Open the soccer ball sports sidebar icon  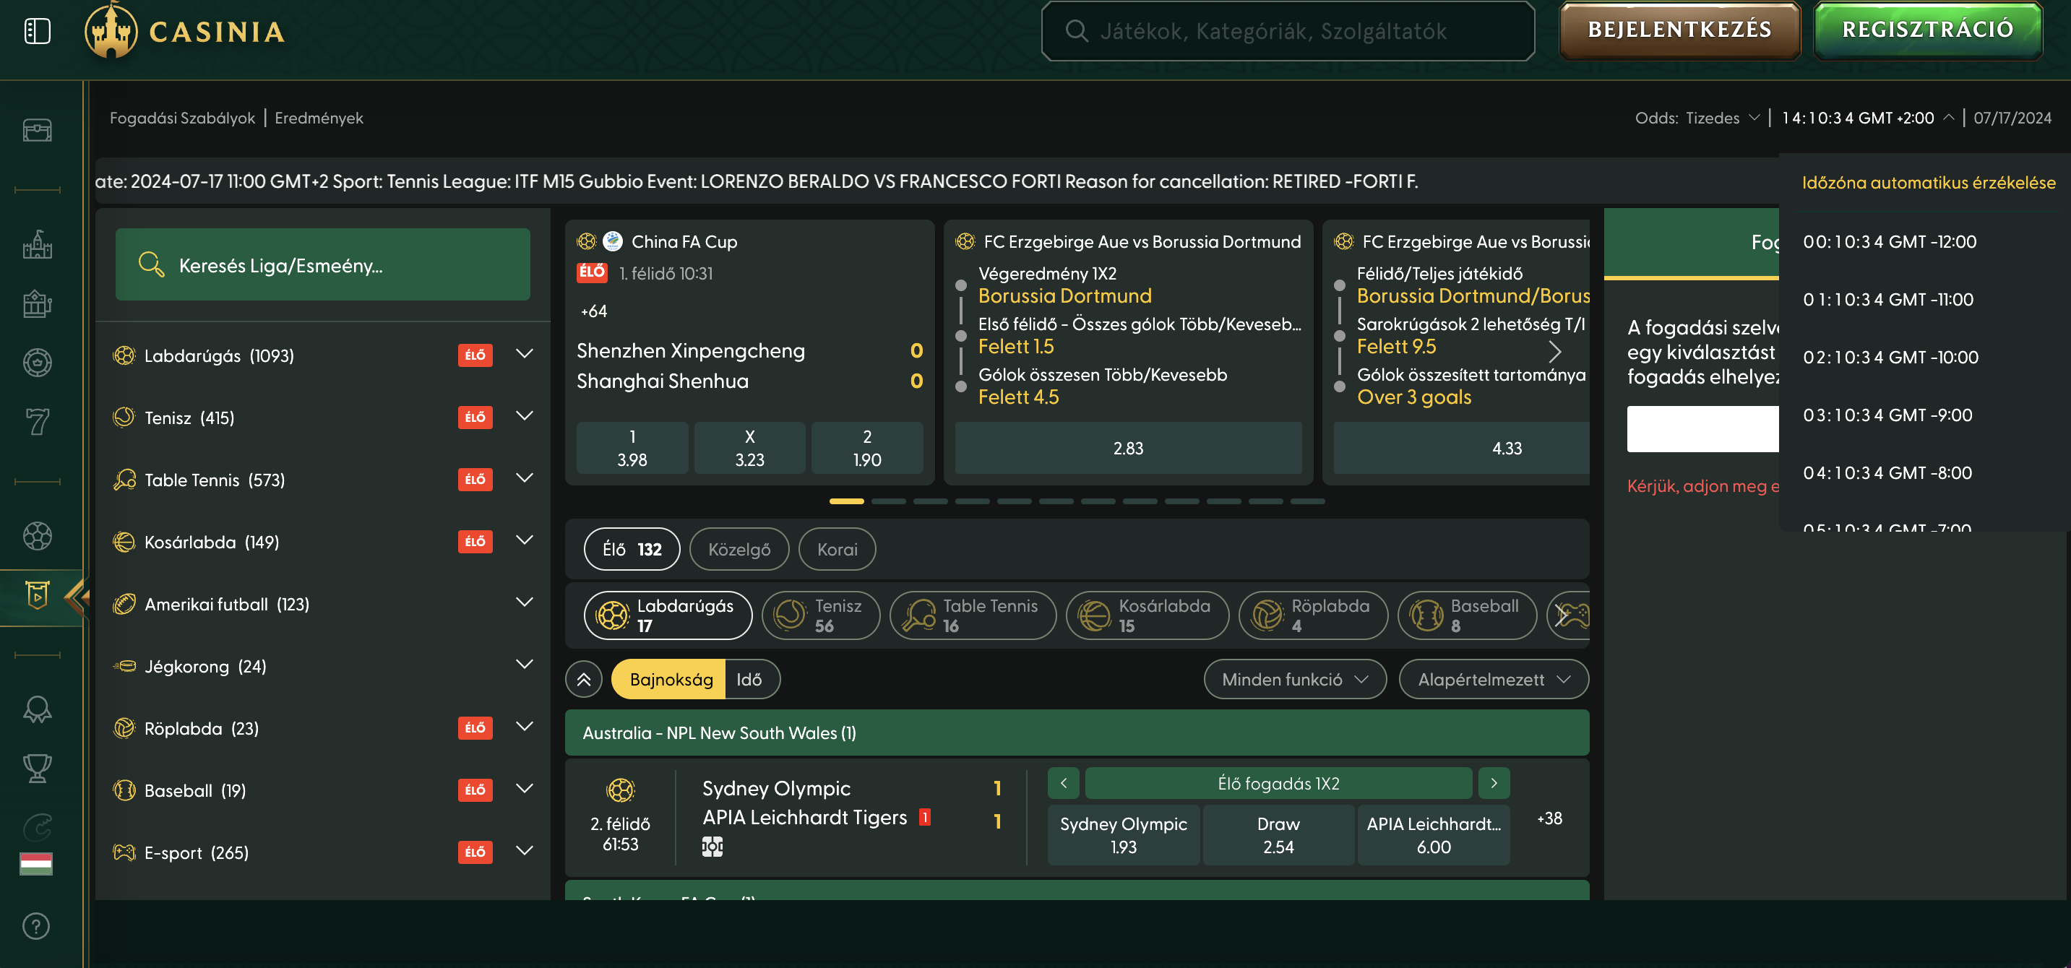tap(37, 535)
